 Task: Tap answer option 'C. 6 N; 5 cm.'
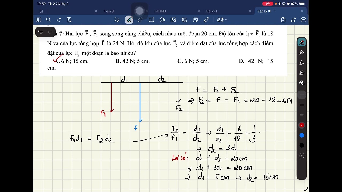pos(193,61)
